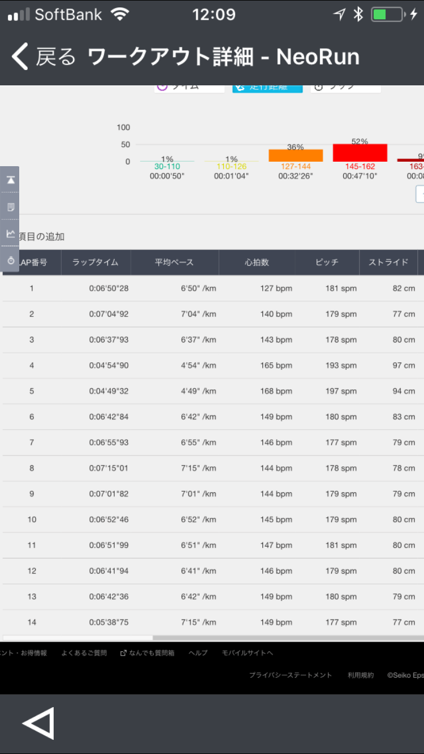Jump to page top with sidebar arrow icon
Viewport: 424px width, 754px height.
[10, 180]
